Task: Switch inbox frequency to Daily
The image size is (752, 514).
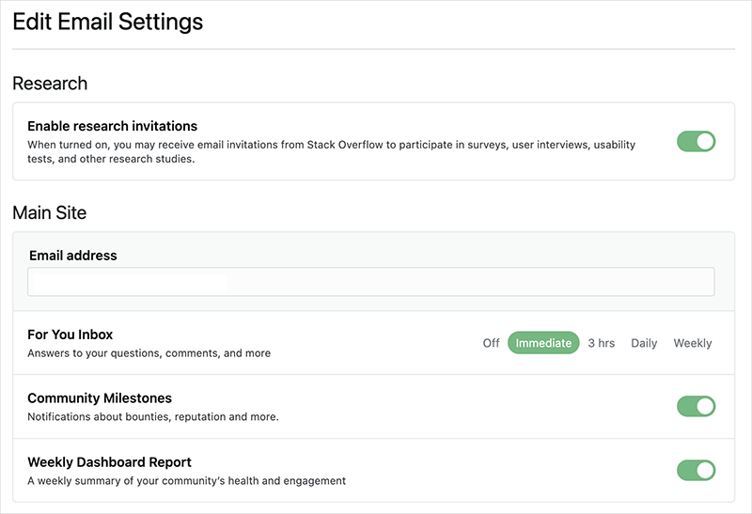Action: (644, 343)
